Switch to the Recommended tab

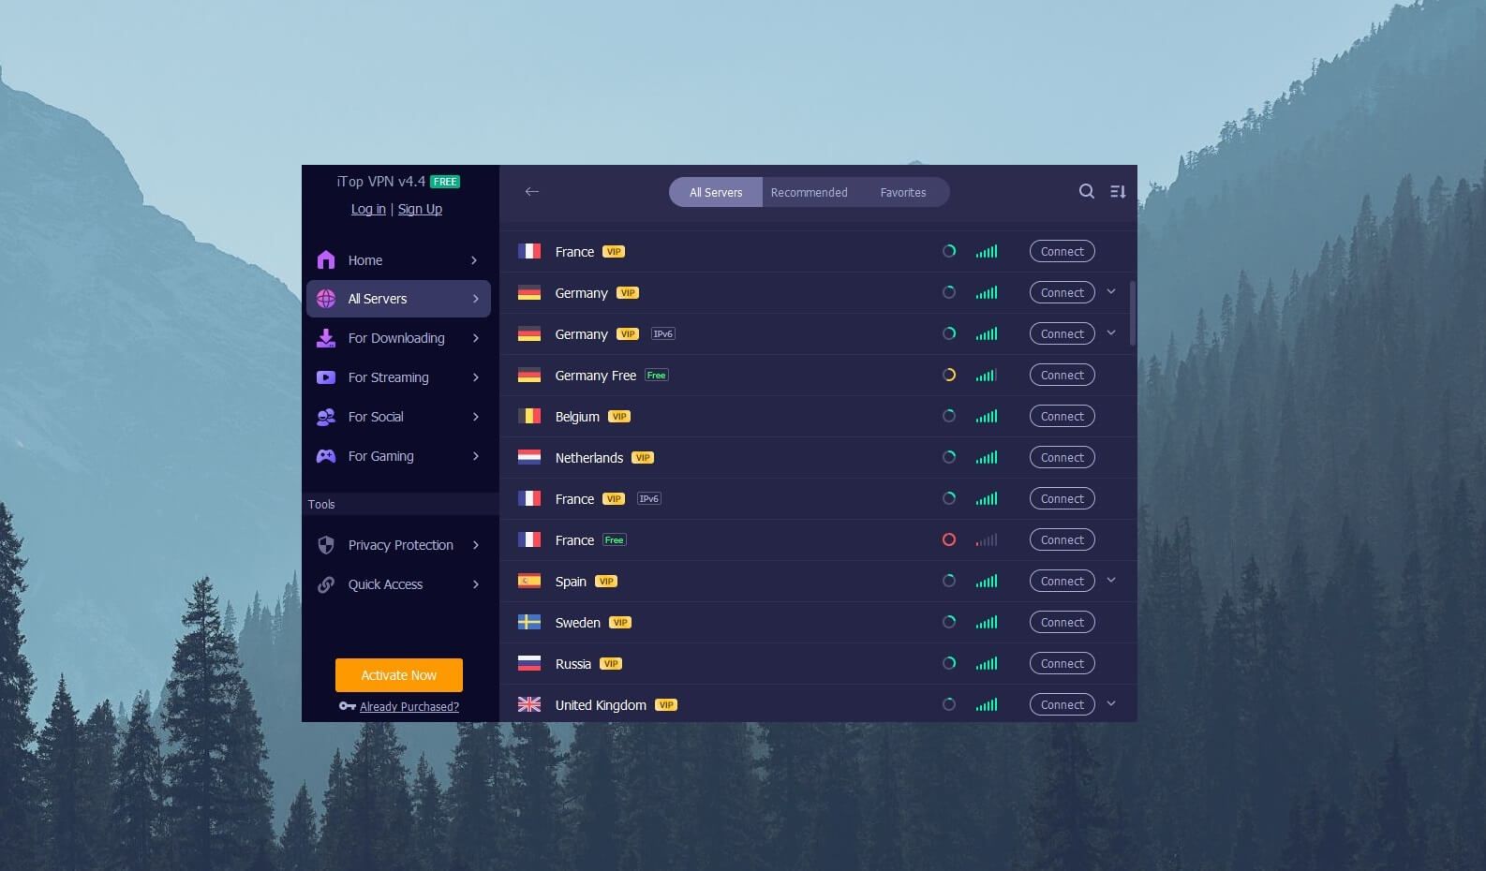(x=810, y=192)
